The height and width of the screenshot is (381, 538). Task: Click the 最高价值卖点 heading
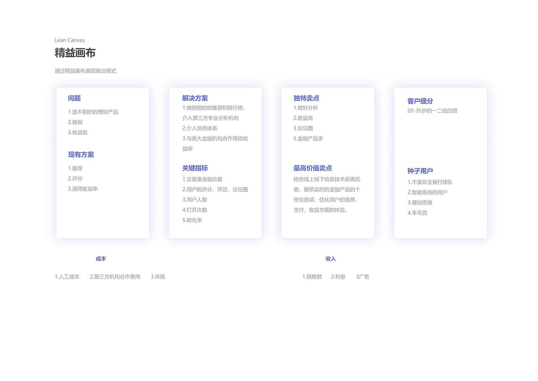313,168
